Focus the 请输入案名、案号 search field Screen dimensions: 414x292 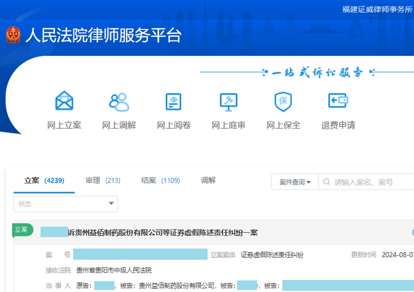366,182
